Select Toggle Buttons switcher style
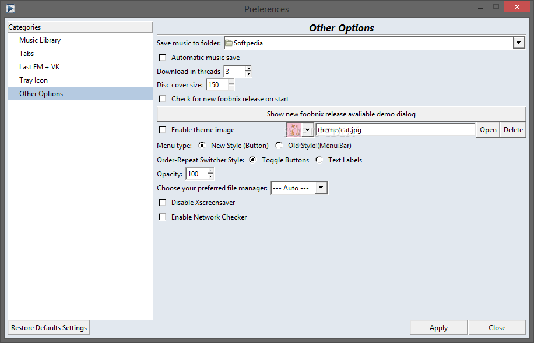Image resolution: width=534 pixels, height=343 pixels. pos(252,160)
